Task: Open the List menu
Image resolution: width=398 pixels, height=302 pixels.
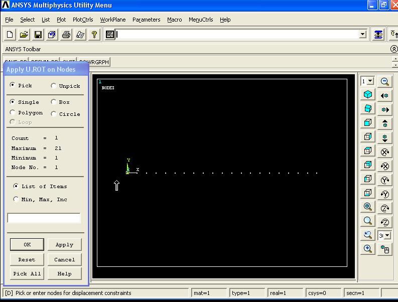Action: tap(46, 20)
